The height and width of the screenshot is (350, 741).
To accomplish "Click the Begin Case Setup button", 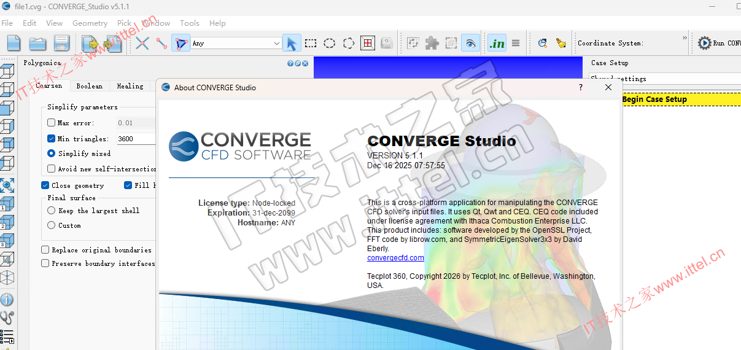I will (654, 99).
